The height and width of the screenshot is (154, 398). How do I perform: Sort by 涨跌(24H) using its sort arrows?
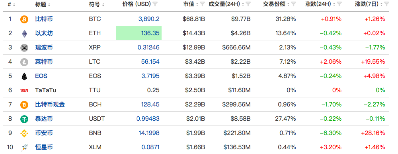coord(334,4)
